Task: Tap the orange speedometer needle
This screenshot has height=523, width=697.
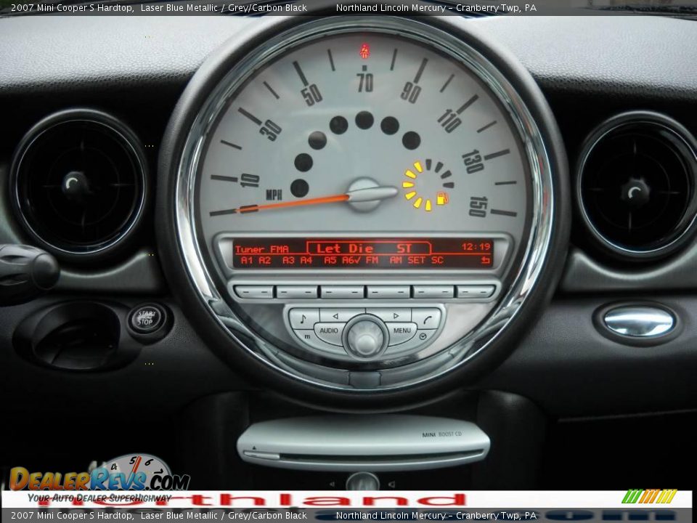Action: coord(293,203)
